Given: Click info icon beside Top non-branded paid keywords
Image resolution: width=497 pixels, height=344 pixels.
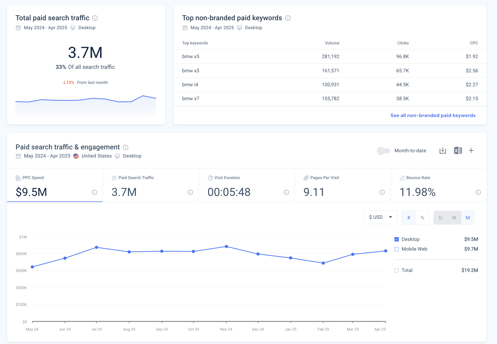Looking at the screenshot, I should tap(288, 18).
